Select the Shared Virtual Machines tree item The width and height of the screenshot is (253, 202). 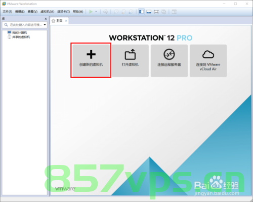pyautogui.click(x=19, y=37)
